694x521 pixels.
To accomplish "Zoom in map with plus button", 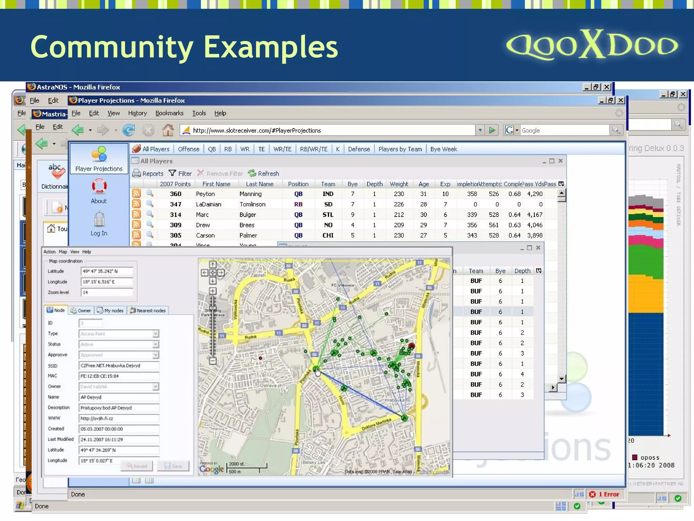I will click(x=212, y=291).
